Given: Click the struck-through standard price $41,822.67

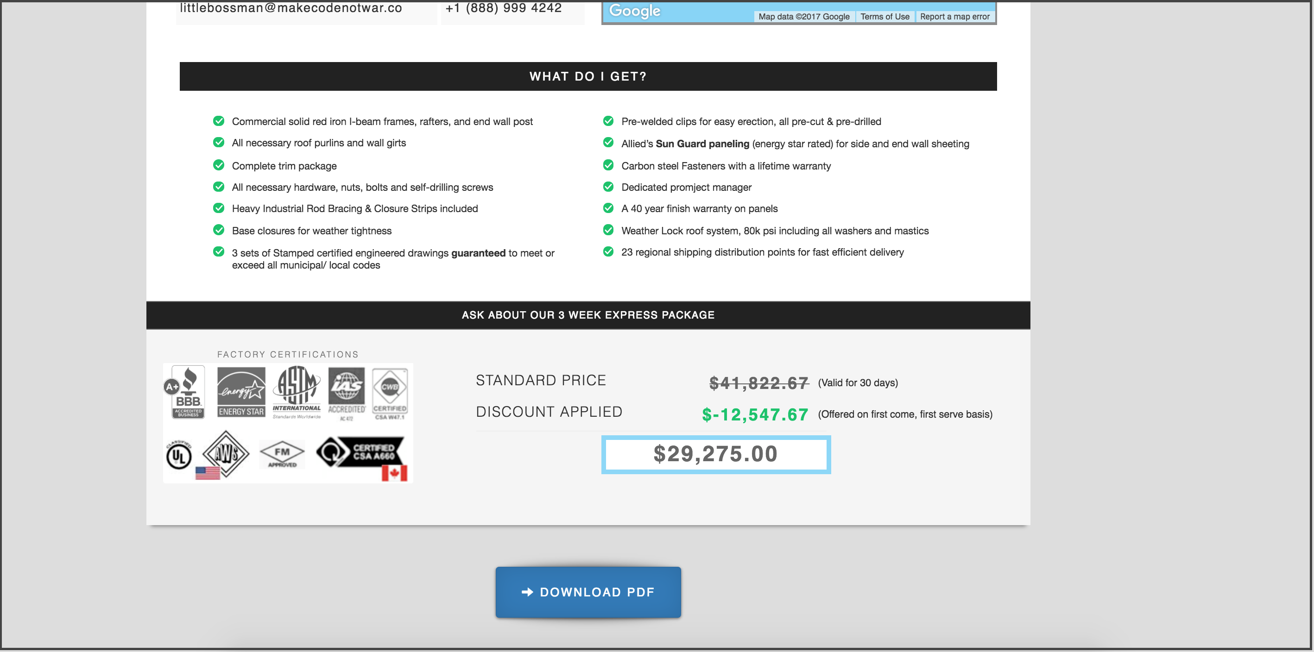Looking at the screenshot, I should (758, 383).
